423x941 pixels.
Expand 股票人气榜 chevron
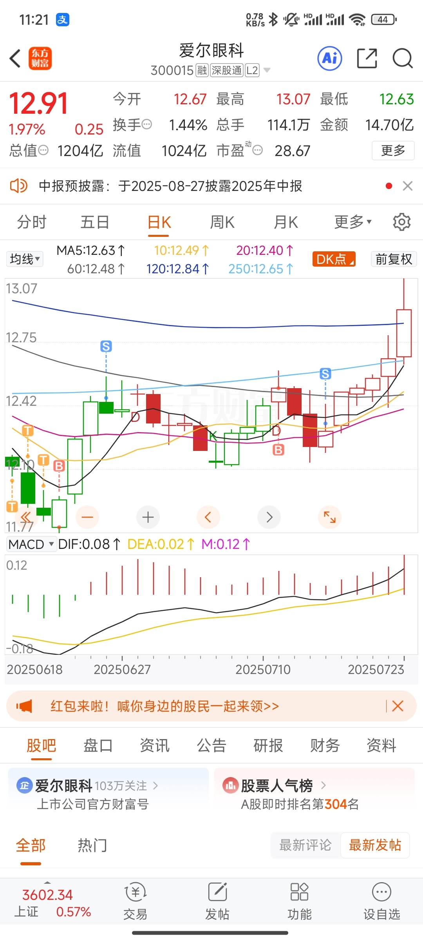(x=323, y=785)
